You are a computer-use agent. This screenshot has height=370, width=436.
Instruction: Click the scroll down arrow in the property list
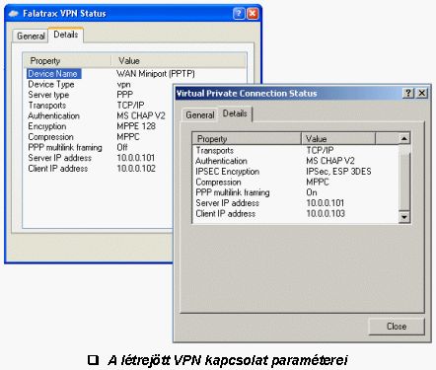coord(404,217)
